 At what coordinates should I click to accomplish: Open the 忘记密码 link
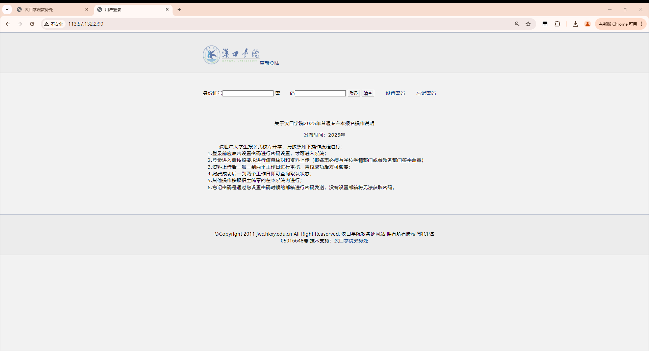(426, 93)
